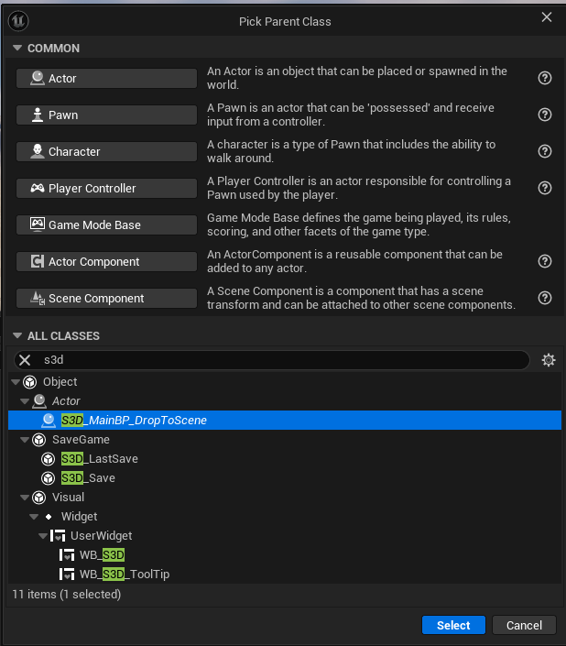Click the UserWidget class icon

click(57, 536)
